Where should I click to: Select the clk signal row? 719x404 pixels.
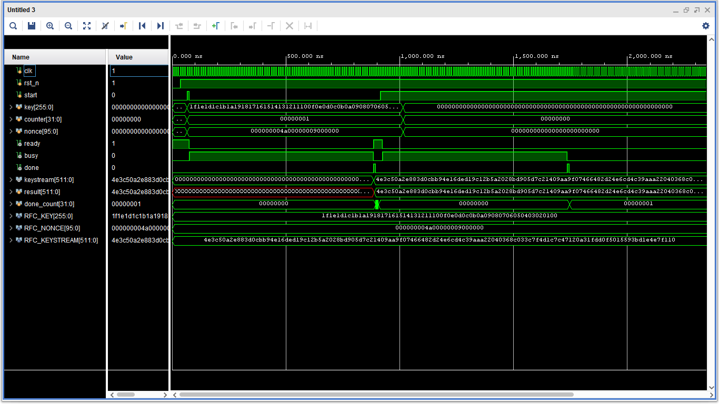[x=55, y=70]
